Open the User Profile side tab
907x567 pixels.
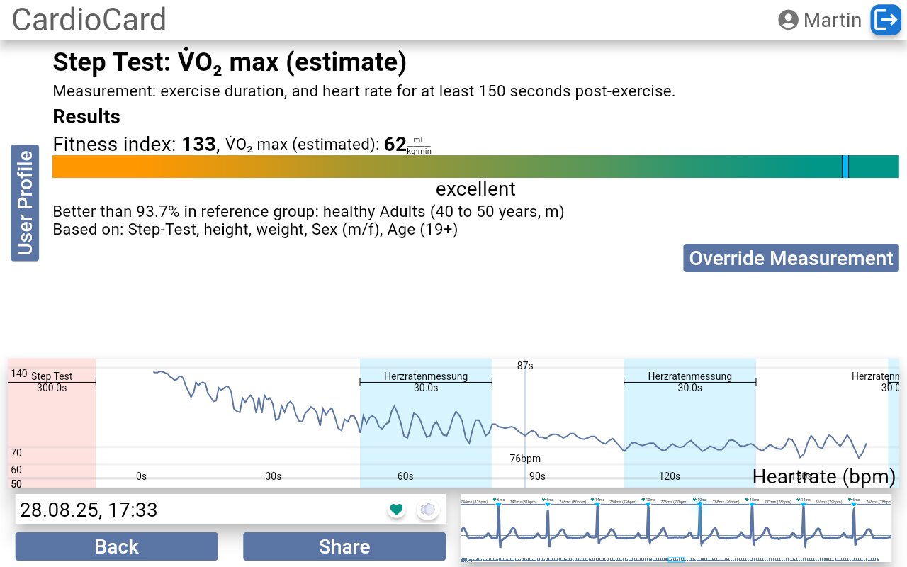[25, 203]
